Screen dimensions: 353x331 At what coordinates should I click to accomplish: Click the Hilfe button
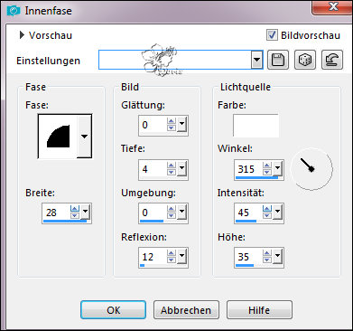click(259, 309)
